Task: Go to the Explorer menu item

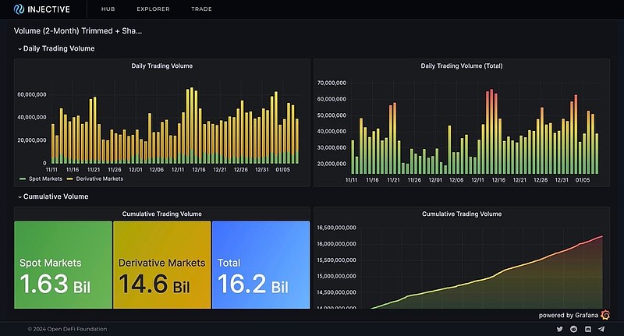Action: point(151,9)
